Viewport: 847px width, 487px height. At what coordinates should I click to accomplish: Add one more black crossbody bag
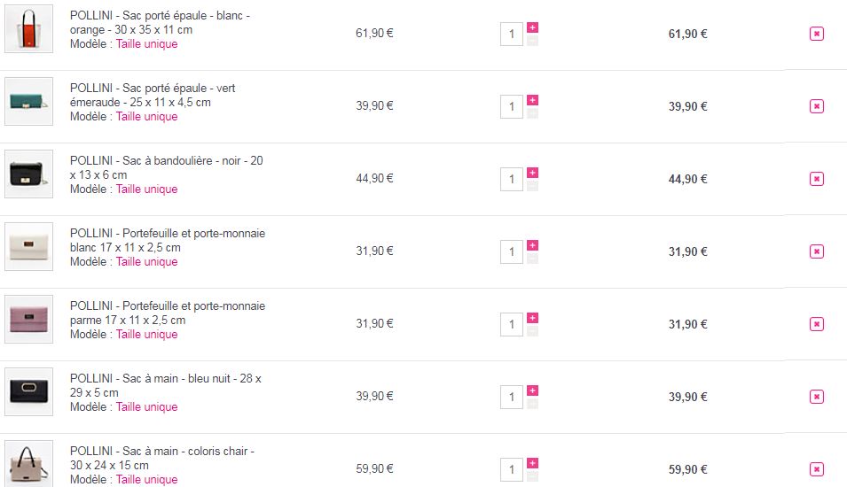coord(532,173)
